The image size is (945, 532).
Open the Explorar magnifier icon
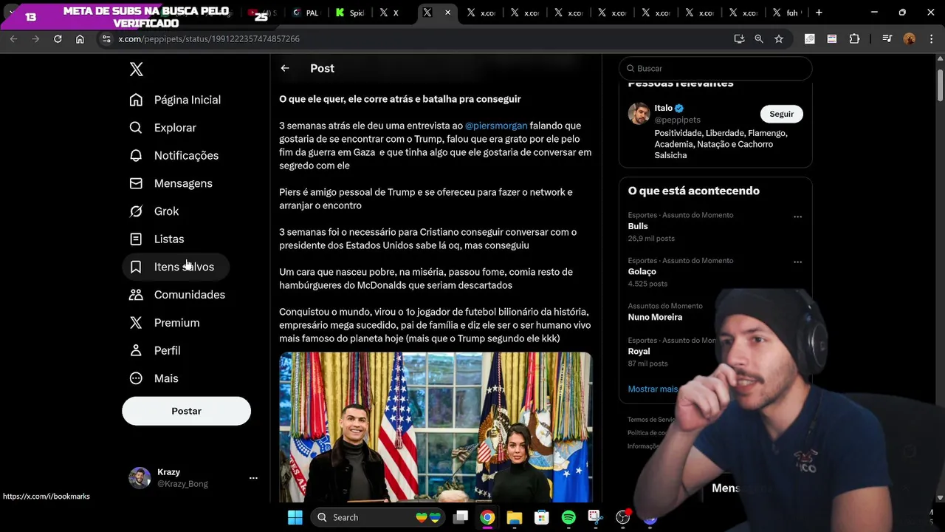(136, 128)
